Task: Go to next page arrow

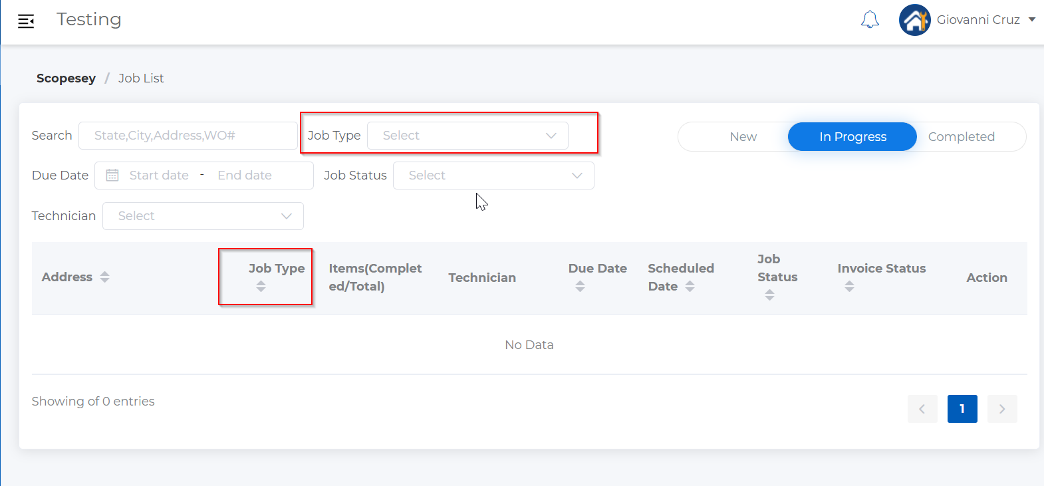Action: (1002, 409)
